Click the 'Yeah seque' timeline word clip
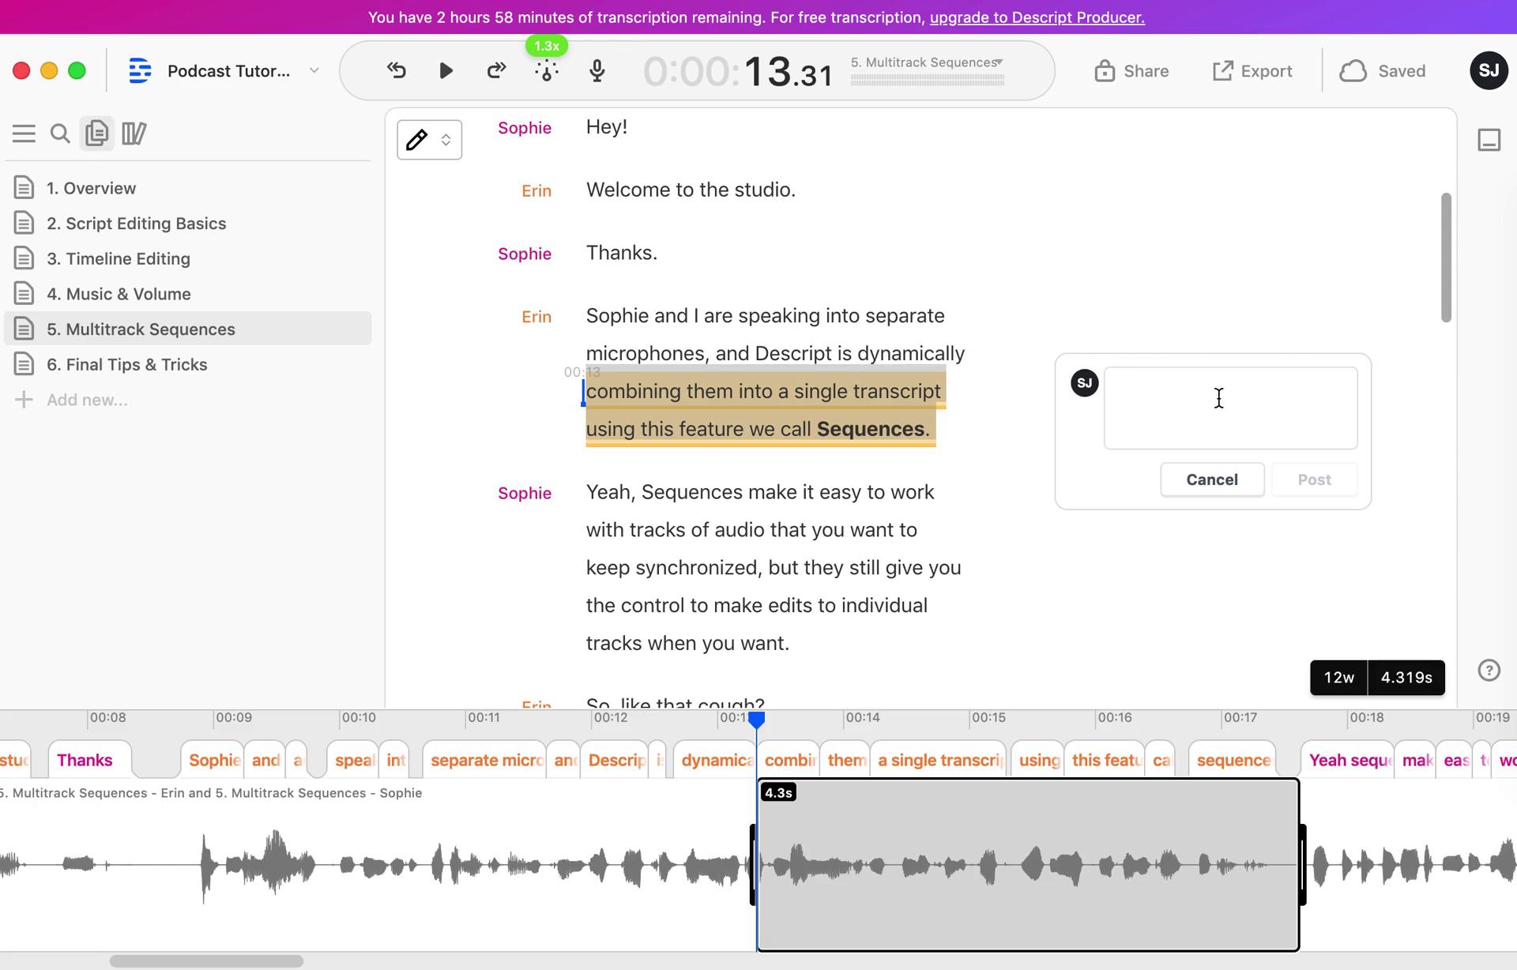The height and width of the screenshot is (970, 1517). tap(1348, 760)
